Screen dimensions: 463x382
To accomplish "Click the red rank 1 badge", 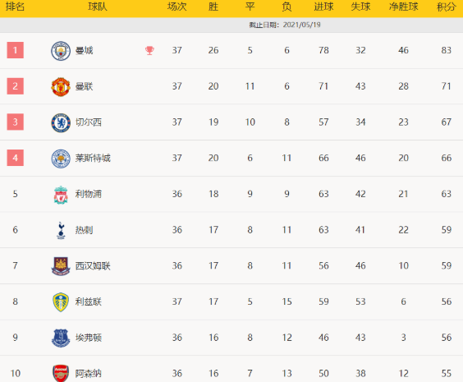I will click(x=16, y=50).
